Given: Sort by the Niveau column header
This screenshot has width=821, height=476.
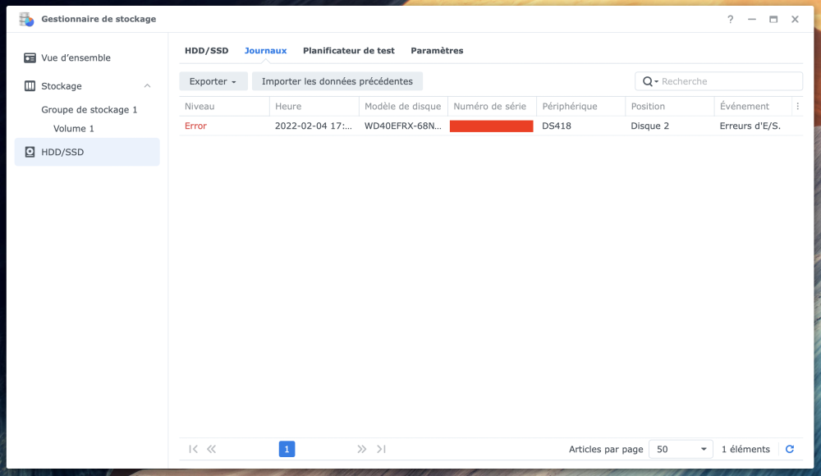Looking at the screenshot, I should click(x=224, y=107).
